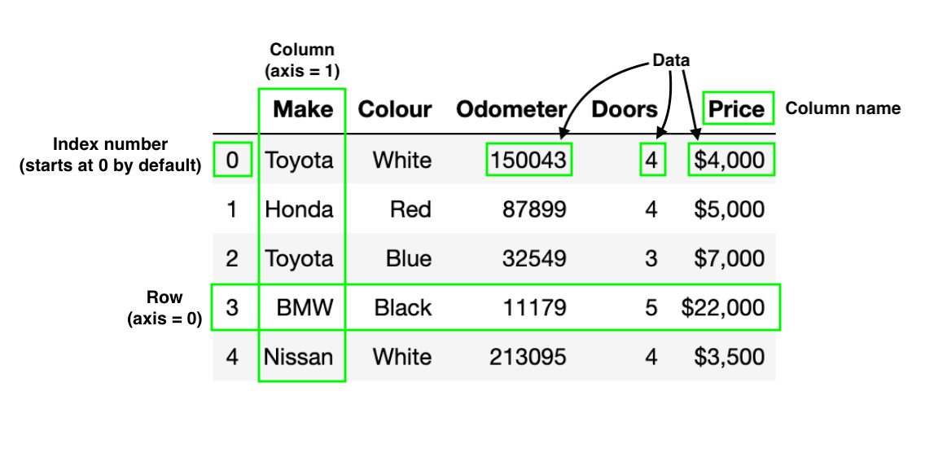This screenshot has height=449, width=925.
Task: Select the $3,500 price cell
Action: click(729, 356)
